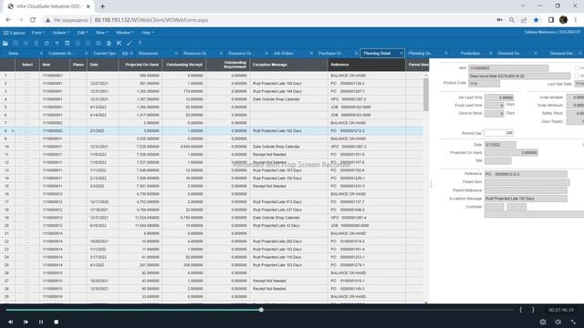
Task: Reload the page with the browser refresh icon
Action: coord(33,20)
